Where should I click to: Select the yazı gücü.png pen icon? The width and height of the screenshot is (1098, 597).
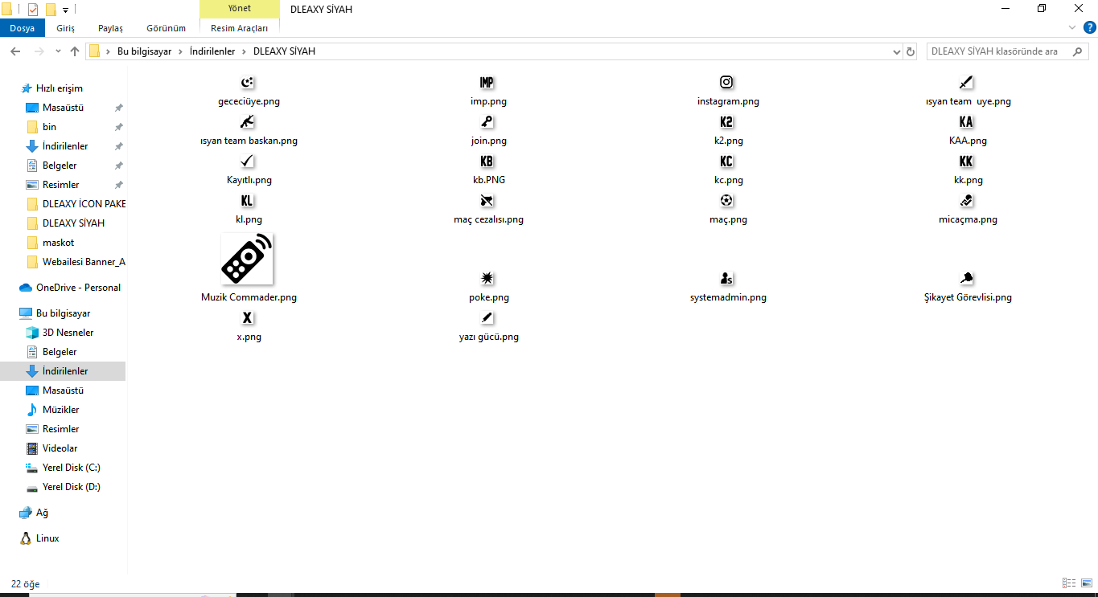pyautogui.click(x=487, y=318)
